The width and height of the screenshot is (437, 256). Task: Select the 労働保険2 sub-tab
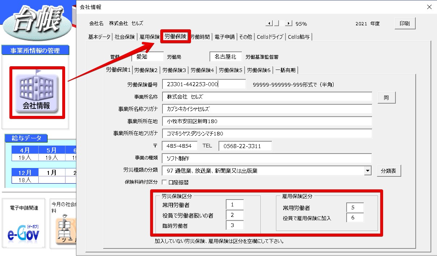point(146,70)
